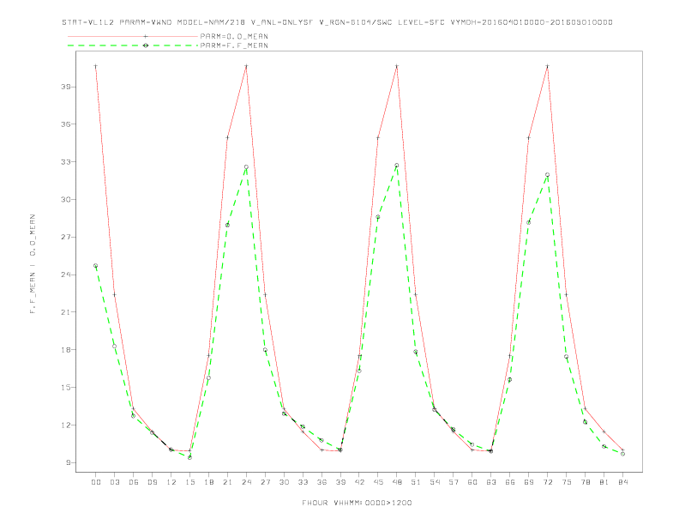The width and height of the screenshot is (679, 525).
Task: Click forecast hour 12 on the x-axis
Action: (x=171, y=482)
